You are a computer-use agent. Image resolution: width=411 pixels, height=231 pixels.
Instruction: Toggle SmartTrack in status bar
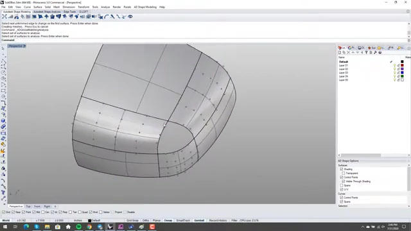tap(183, 221)
